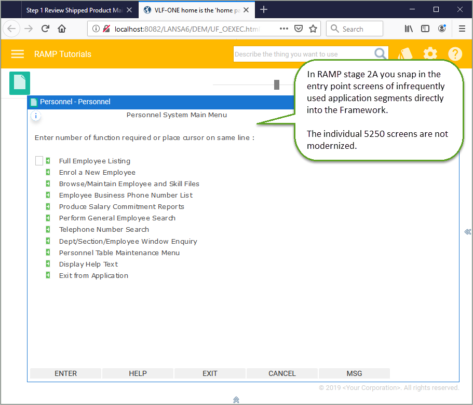The image size is (473, 405).
Task: Close the Step 1 Review tab
Action: (129, 10)
